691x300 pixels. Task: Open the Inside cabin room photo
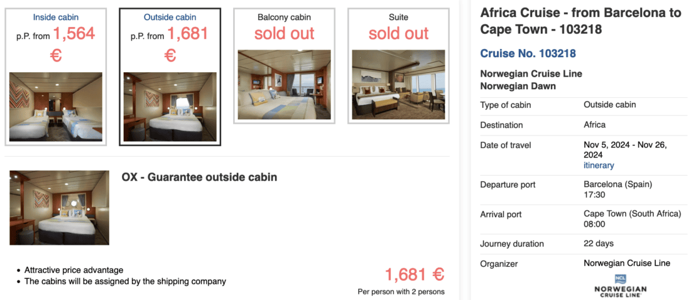(56, 106)
